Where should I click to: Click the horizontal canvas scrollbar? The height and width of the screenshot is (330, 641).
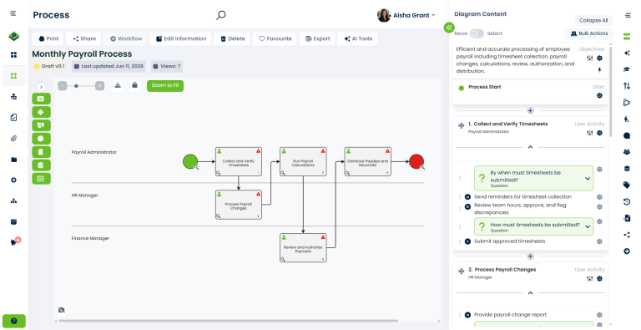(229, 321)
